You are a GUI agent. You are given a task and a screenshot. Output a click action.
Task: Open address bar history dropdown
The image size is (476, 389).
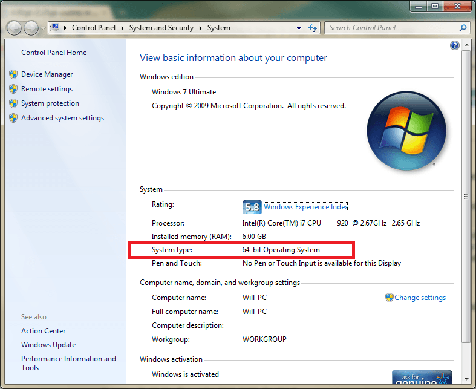click(x=299, y=28)
